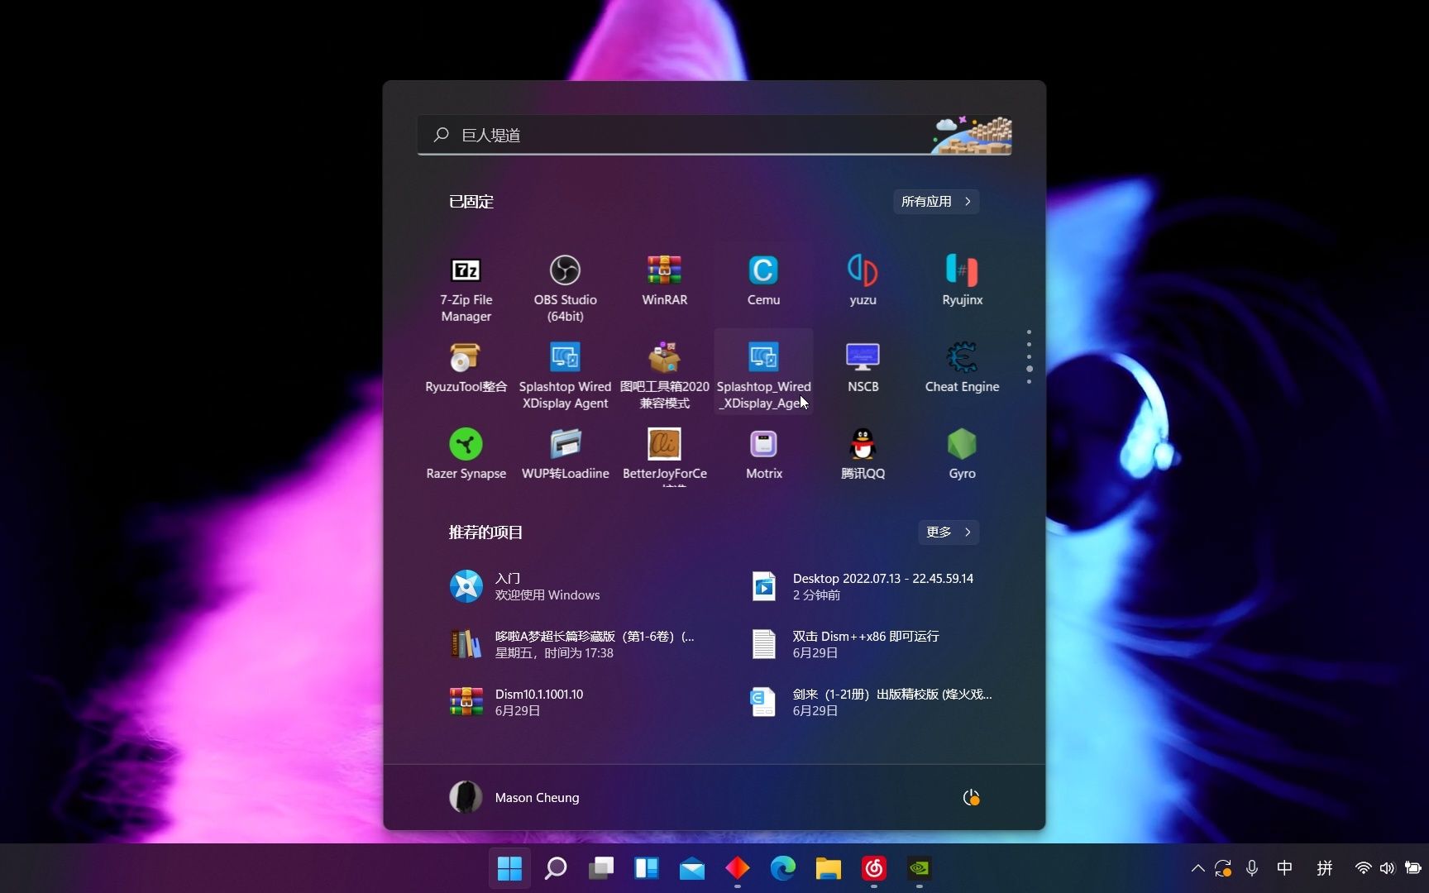Open Widgets from taskbar
1429x893 pixels.
(646, 868)
